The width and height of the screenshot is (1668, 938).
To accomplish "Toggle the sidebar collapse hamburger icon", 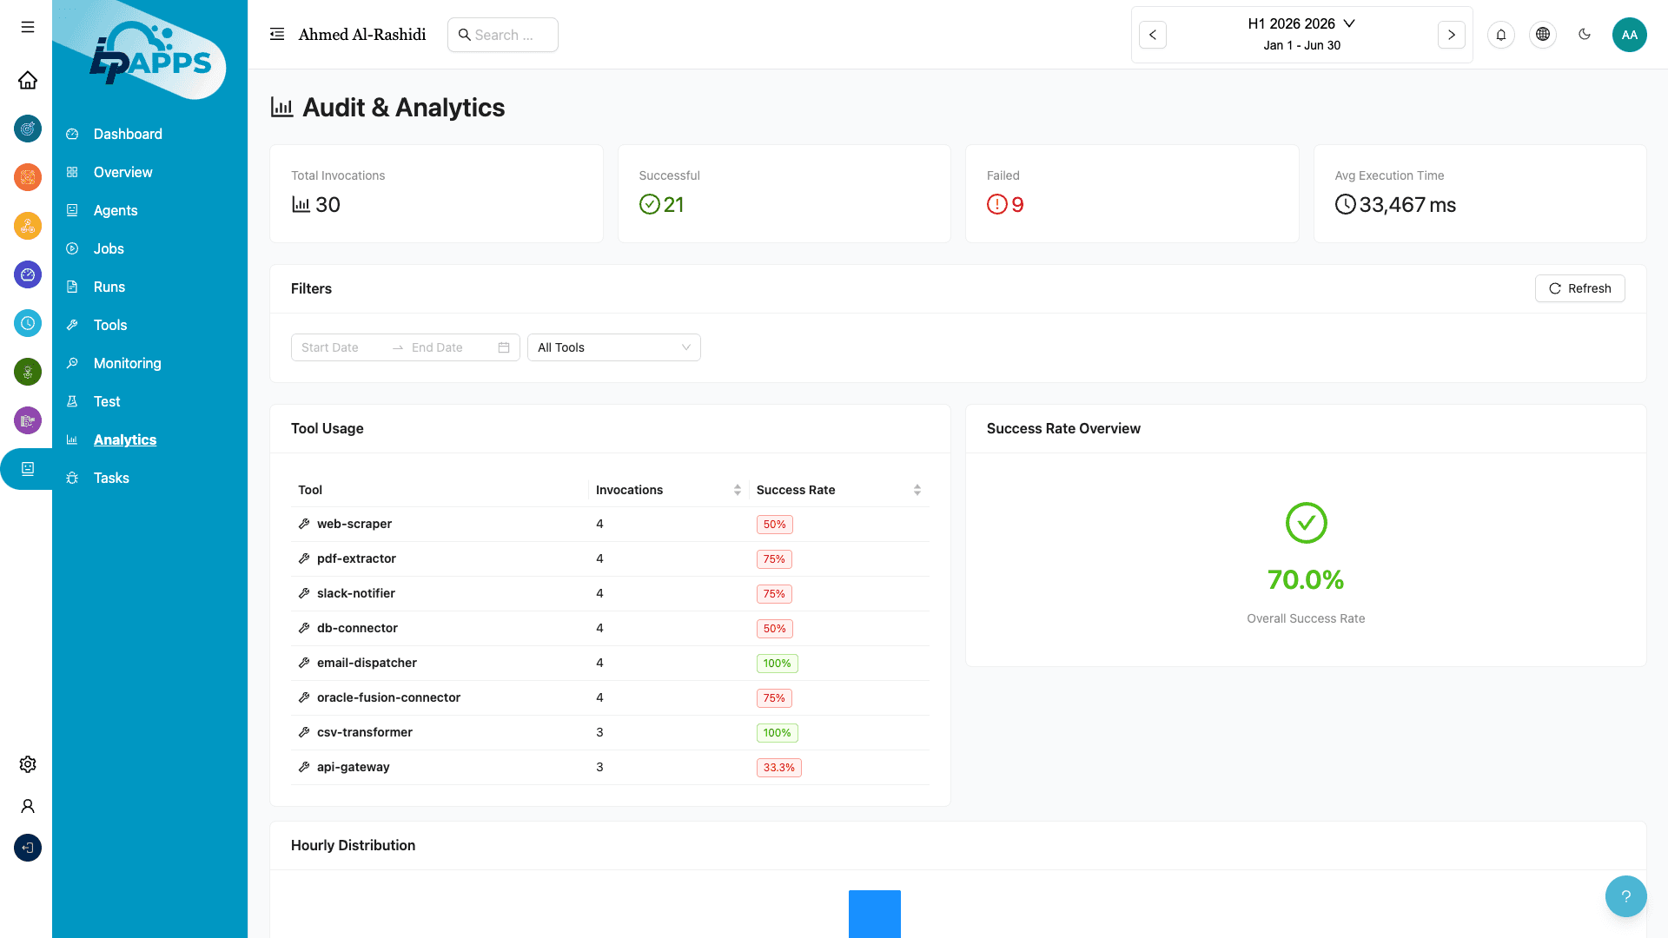I will (277, 33).
